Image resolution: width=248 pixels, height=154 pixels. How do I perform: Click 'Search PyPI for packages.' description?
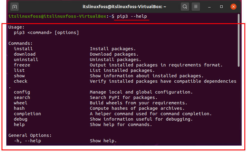(124, 97)
